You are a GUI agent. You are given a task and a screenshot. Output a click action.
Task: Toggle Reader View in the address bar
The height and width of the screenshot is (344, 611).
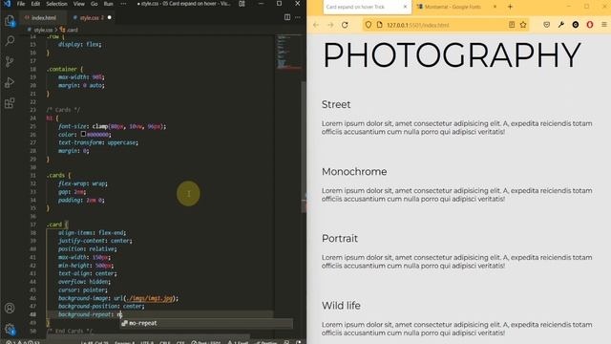[x=512, y=25]
